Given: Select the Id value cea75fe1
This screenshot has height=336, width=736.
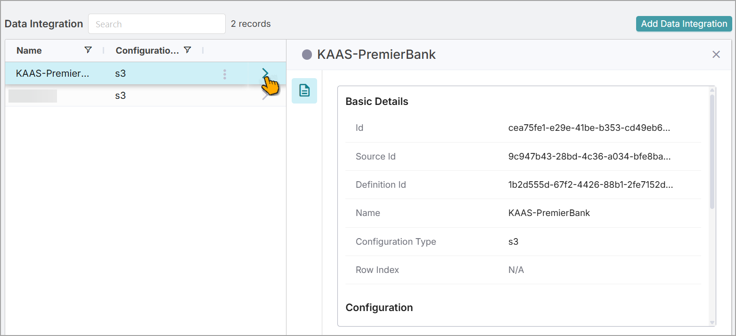Looking at the screenshot, I should coord(589,128).
